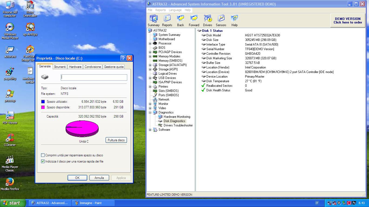Expand the Processor tree node
Image resolution: width=369 pixels, height=207 pixels.
[150, 43]
